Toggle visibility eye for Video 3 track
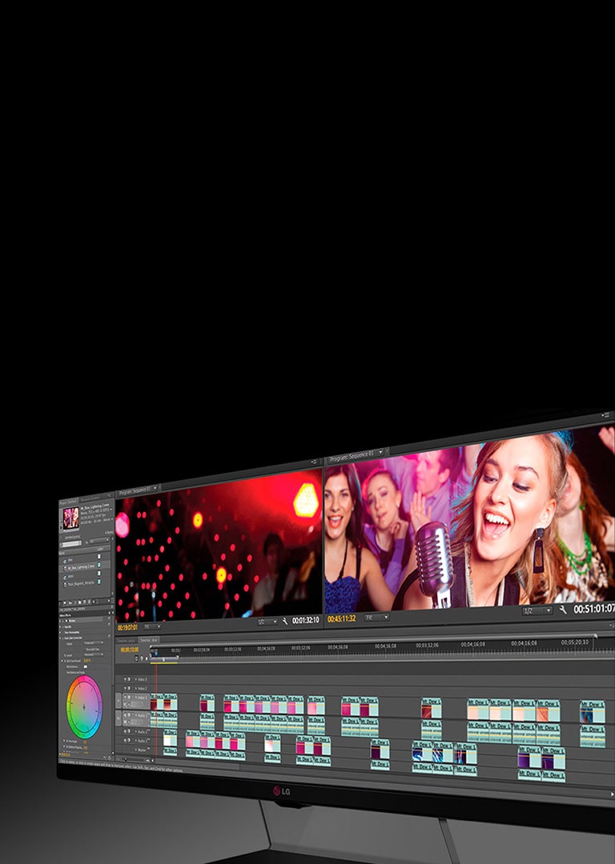 click(x=127, y=679)
